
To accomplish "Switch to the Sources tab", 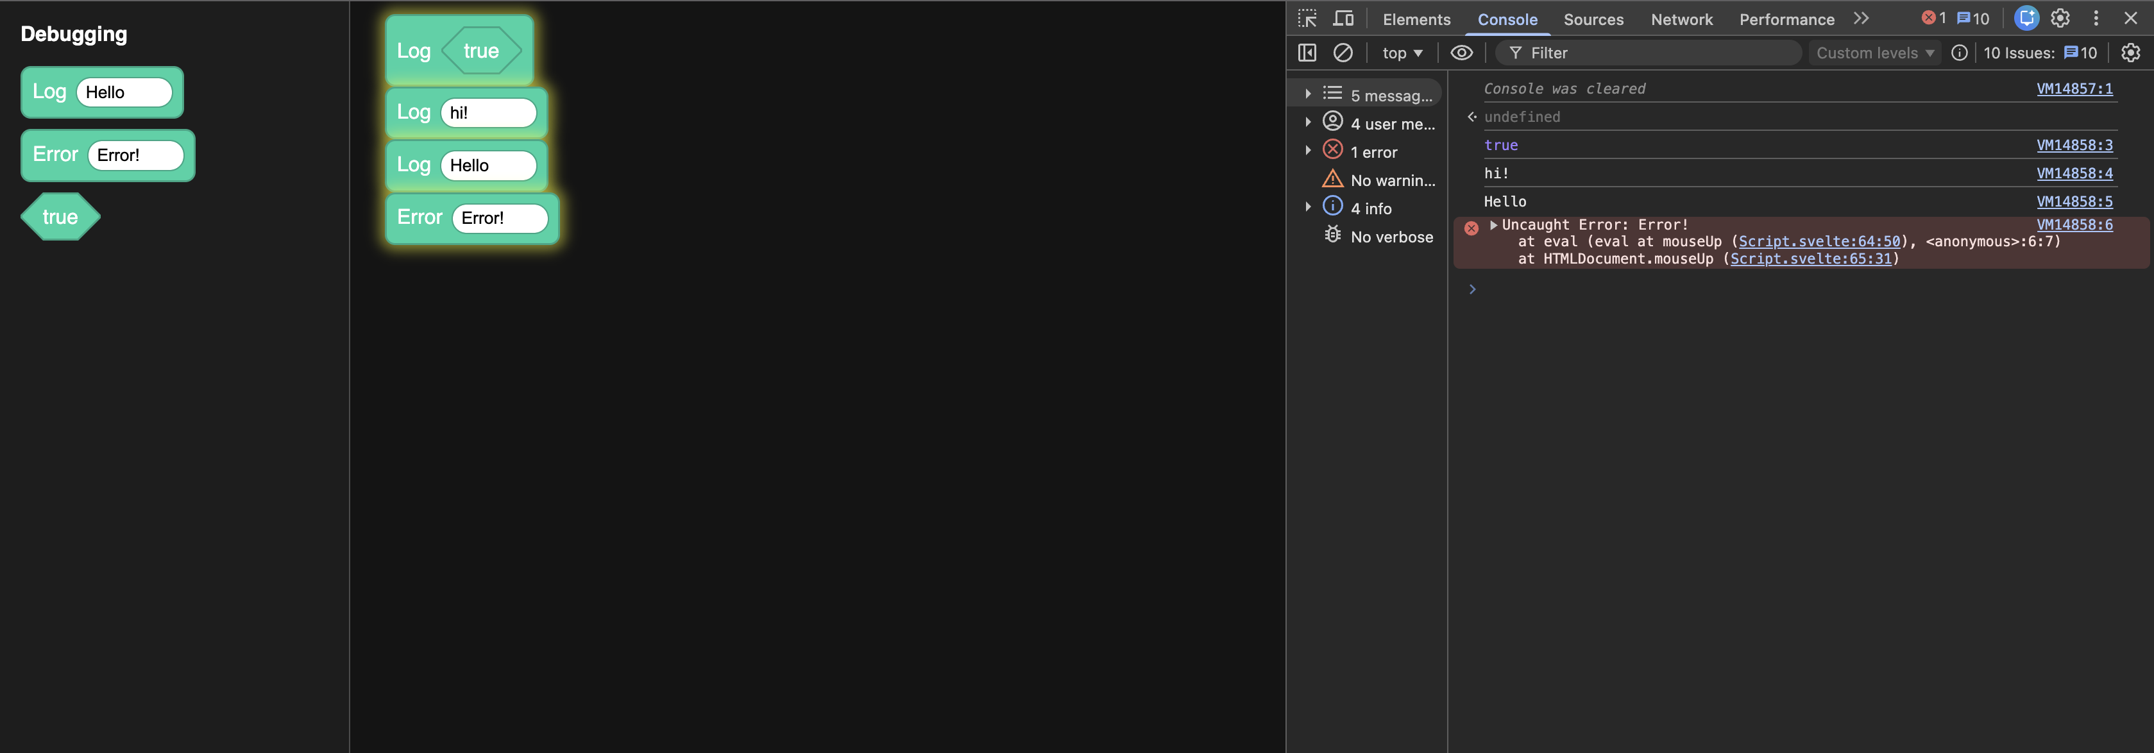I will 1593,19.
